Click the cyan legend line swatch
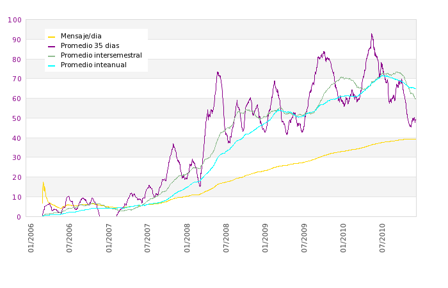Screen dimensions: 448x288 click(x=52, y=65)
